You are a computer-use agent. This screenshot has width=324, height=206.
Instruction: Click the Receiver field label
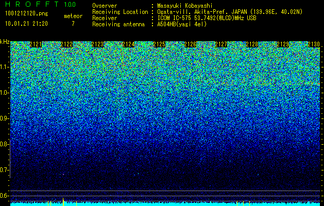tap(105, 18)
